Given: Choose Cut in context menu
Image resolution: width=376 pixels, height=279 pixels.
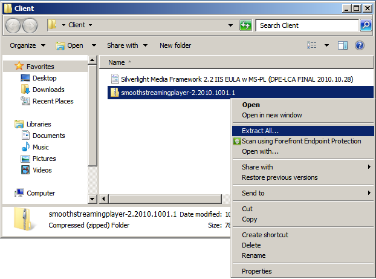Looking at the screenshot, I should (x=303, y=209).
